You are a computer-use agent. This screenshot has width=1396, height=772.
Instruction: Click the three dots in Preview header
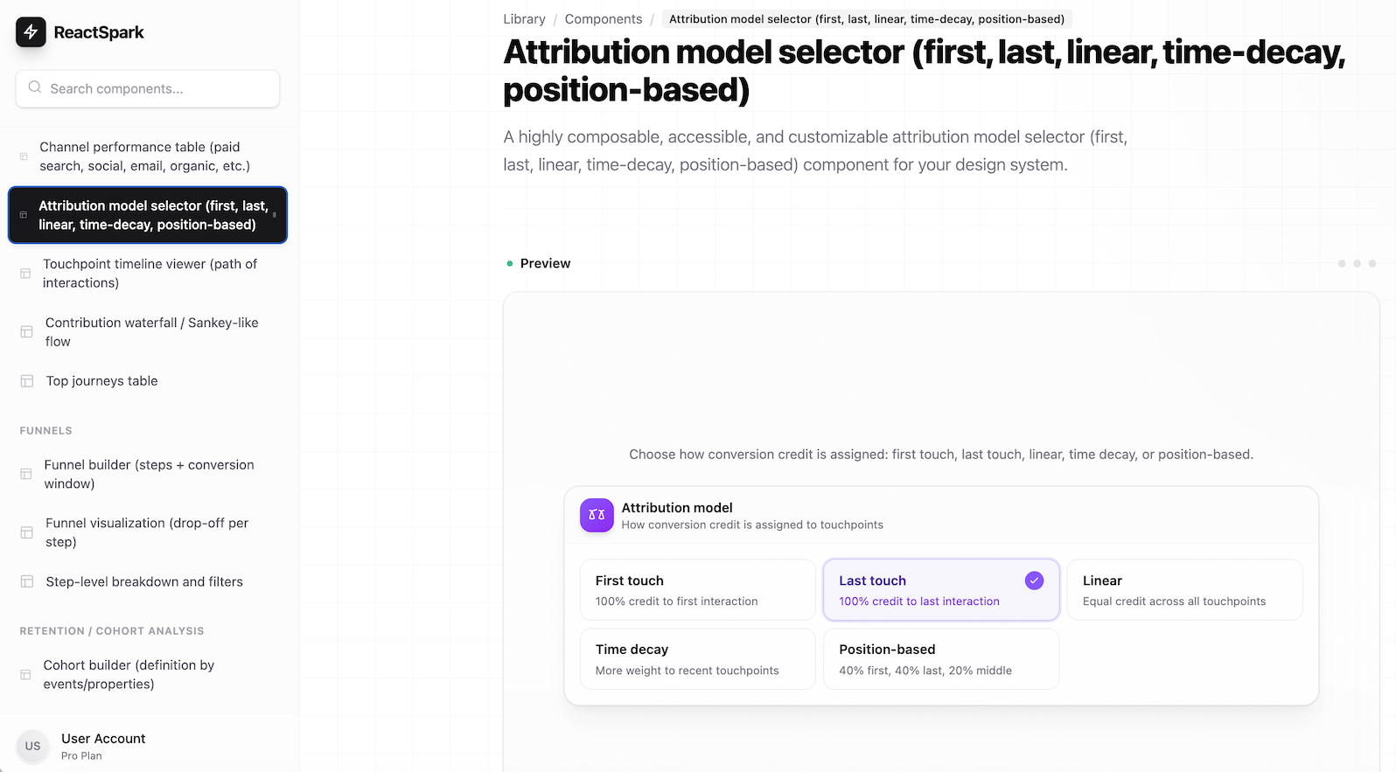tap(1357, 263)
